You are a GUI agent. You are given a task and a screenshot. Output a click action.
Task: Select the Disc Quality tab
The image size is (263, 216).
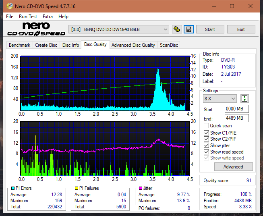pos(95,44)
